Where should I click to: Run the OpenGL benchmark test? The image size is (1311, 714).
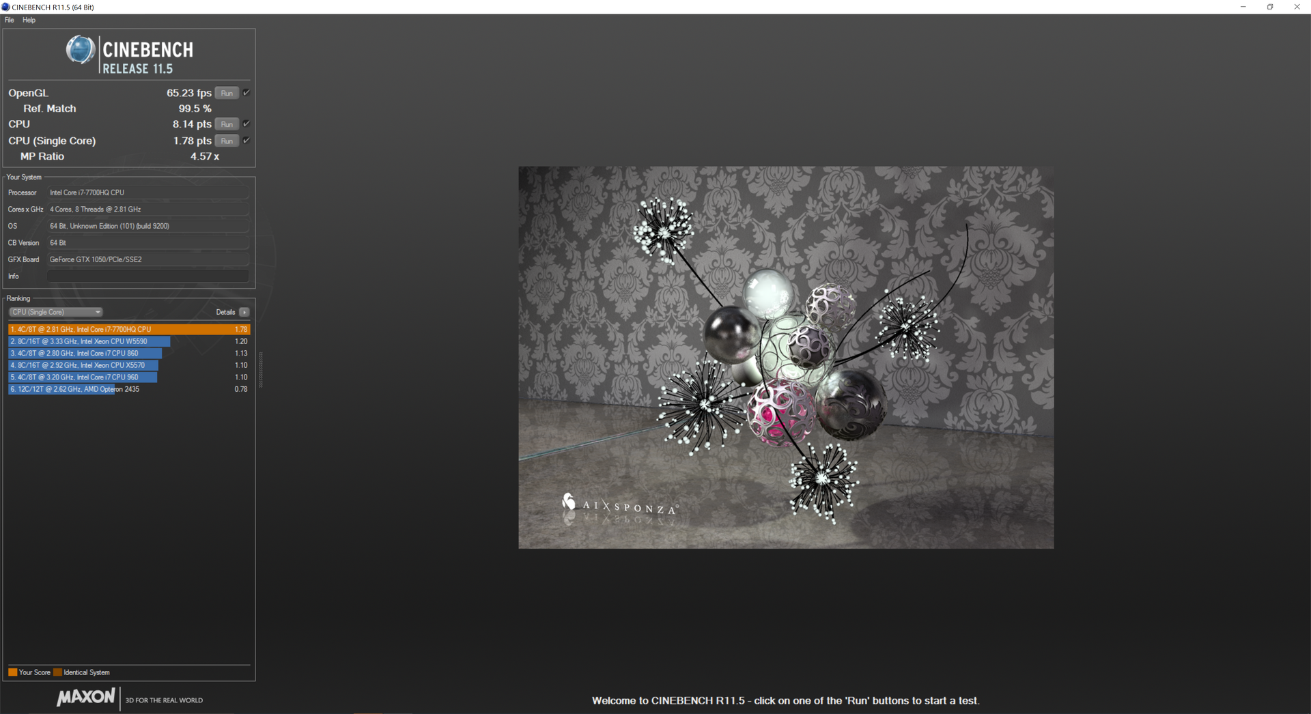click(x=227, y=93)
